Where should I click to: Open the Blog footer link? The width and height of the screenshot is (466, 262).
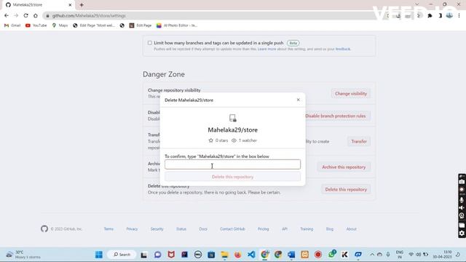click(x=330, y=229)
